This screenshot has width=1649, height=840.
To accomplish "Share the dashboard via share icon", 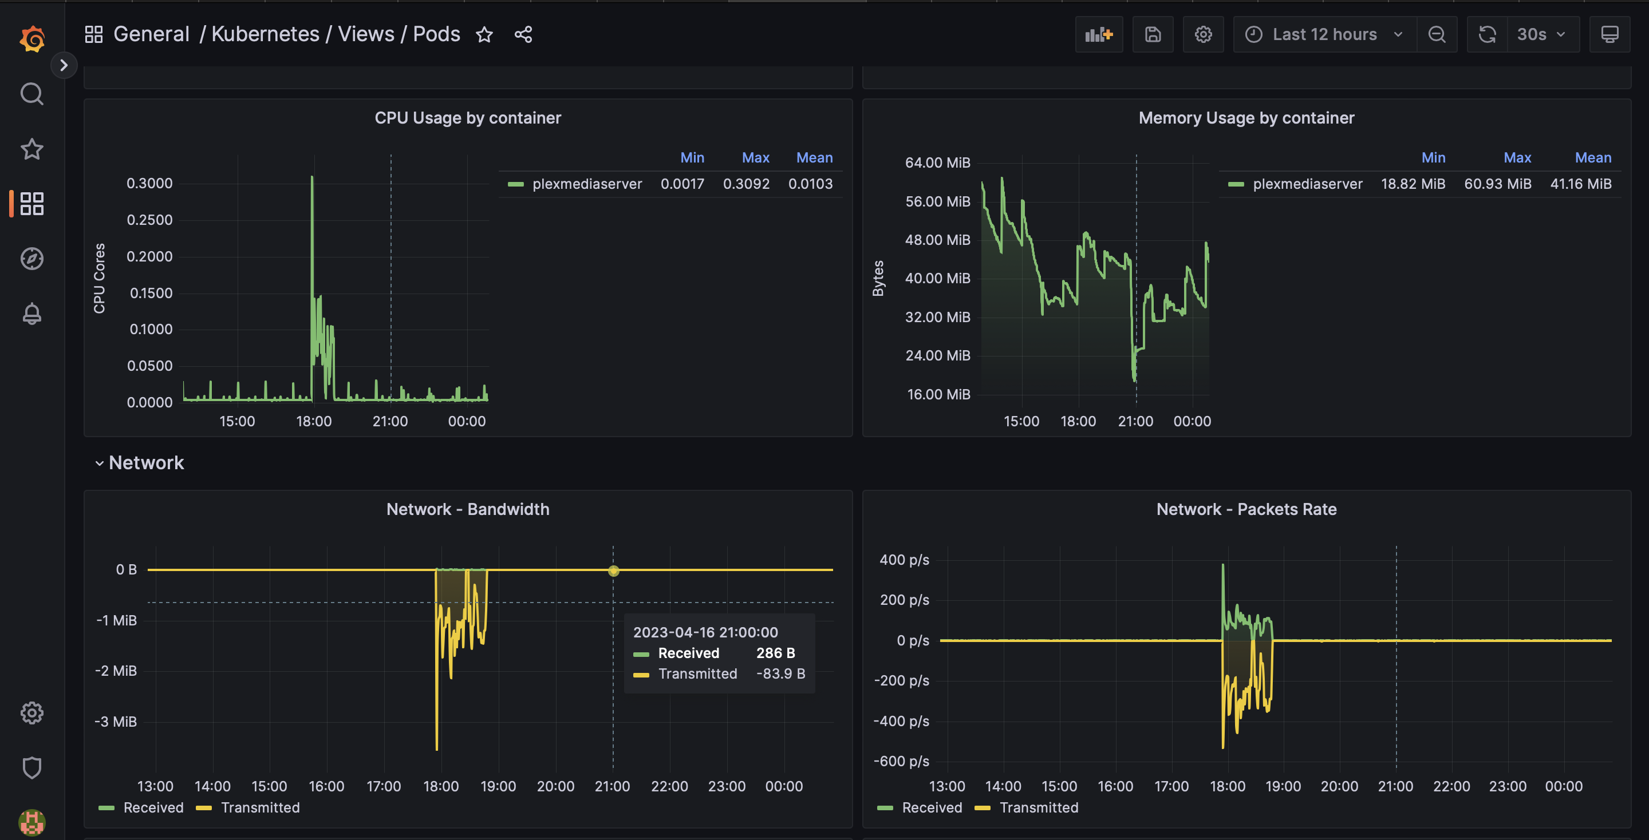I will tap(523, 34).
